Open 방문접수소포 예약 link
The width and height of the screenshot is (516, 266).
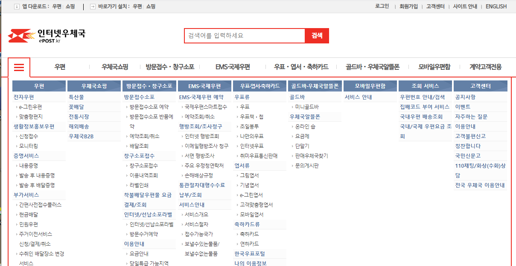coord(149,107)
